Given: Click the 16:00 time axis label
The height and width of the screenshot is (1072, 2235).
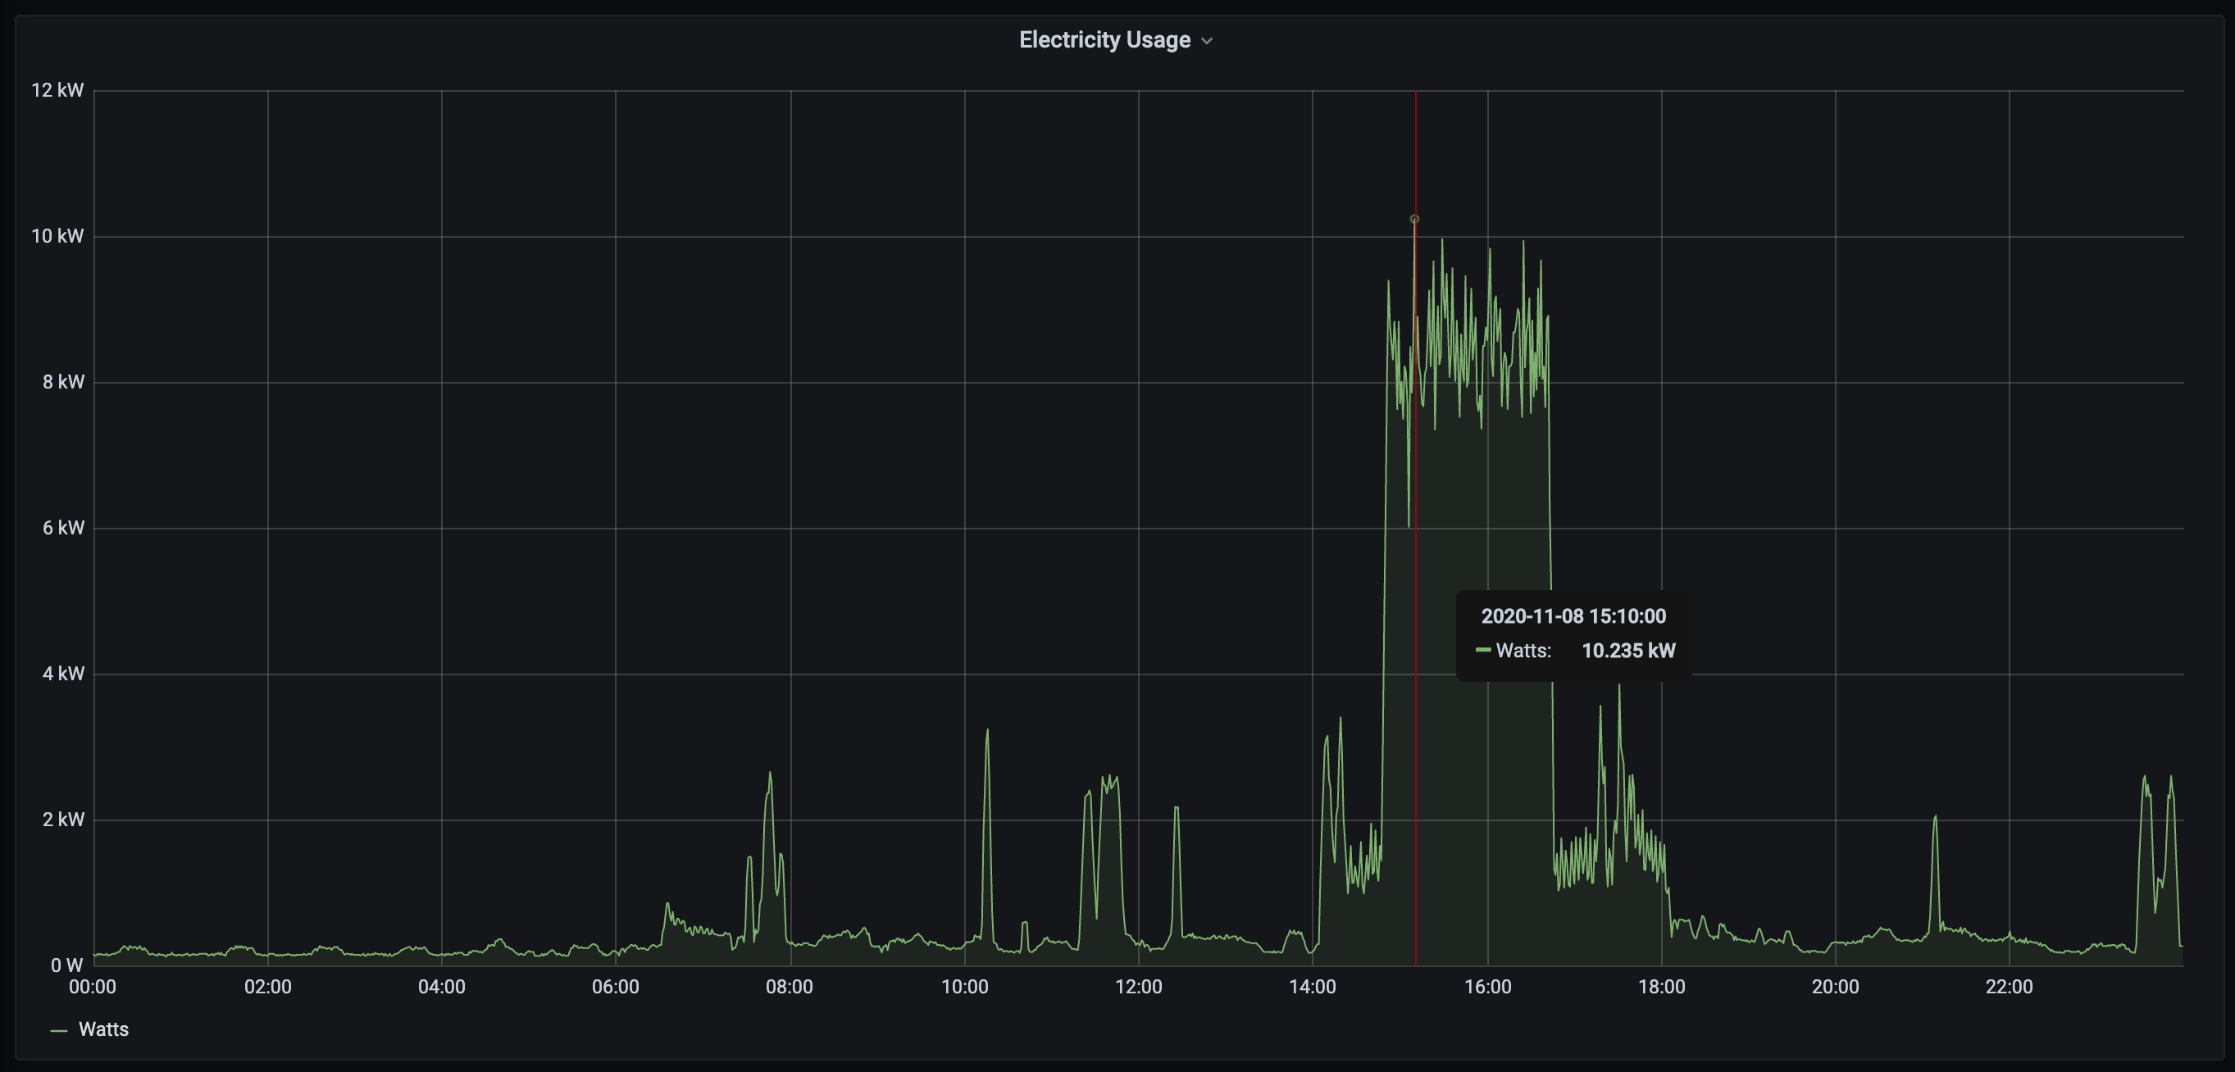Looking at the screenshot, I should click(1488, 987).
